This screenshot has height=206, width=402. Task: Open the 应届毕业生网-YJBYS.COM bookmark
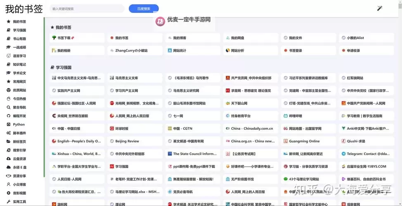tap(367, 166)
